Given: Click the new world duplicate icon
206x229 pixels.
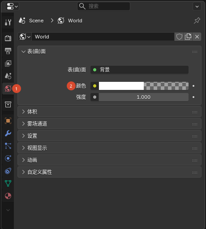Looking at the screenshot, I should (x=188, y=37).
